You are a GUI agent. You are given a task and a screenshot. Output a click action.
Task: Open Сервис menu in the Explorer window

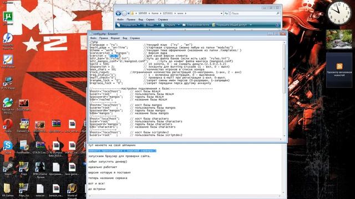coord(150,20)
